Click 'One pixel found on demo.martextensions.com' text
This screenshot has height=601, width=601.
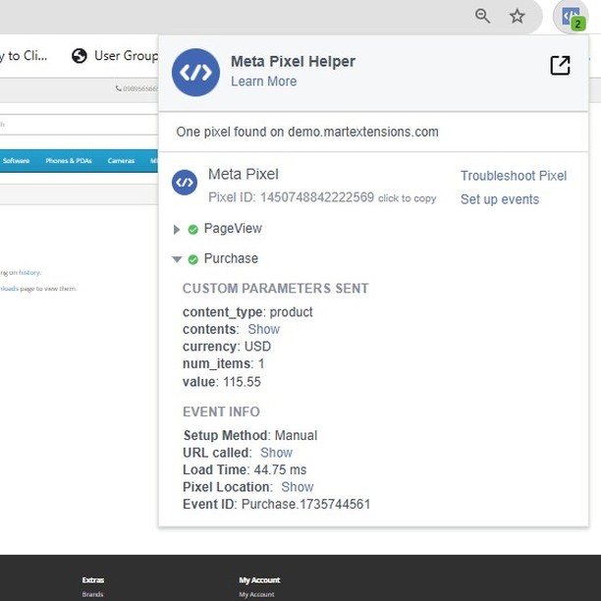[x=307, y=132]
